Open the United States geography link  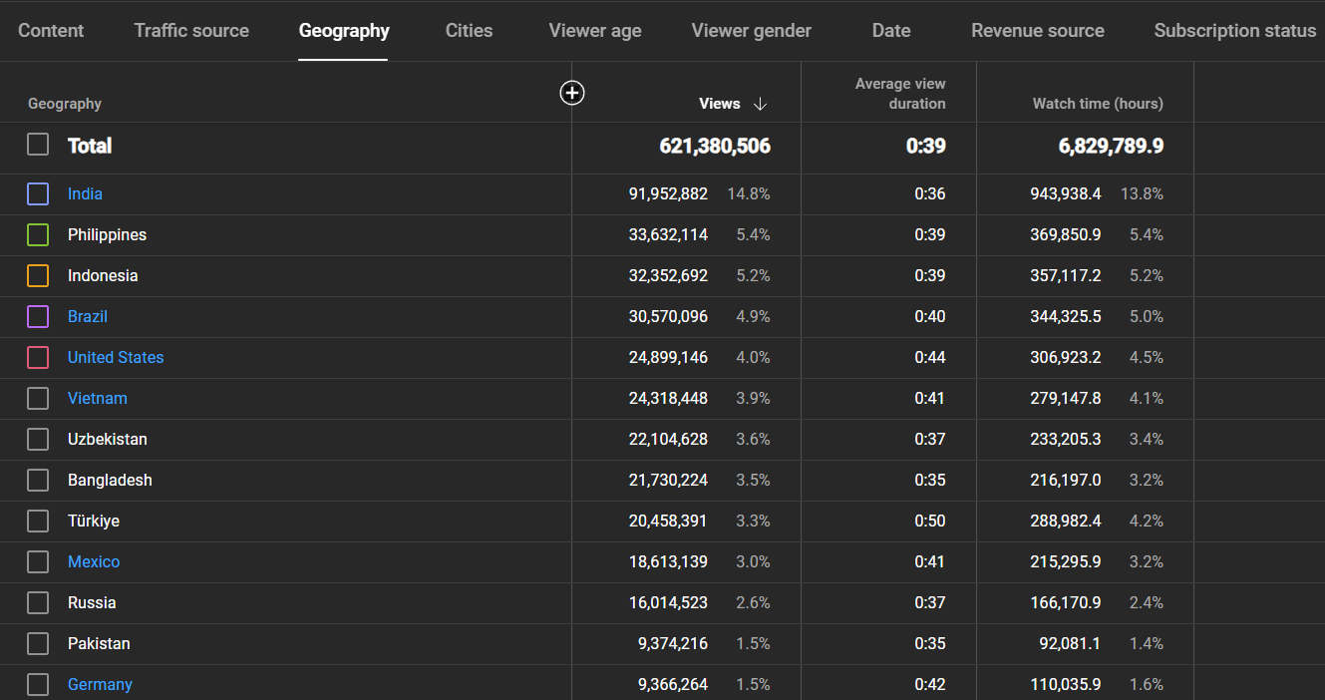[x=116, y=357]
